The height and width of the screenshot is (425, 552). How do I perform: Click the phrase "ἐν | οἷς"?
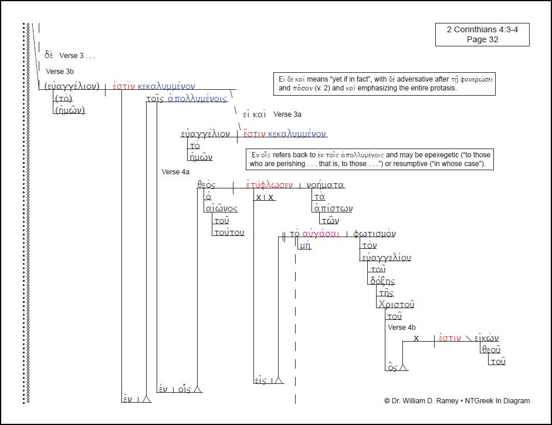pyautogui.click(x=175, y=389)
